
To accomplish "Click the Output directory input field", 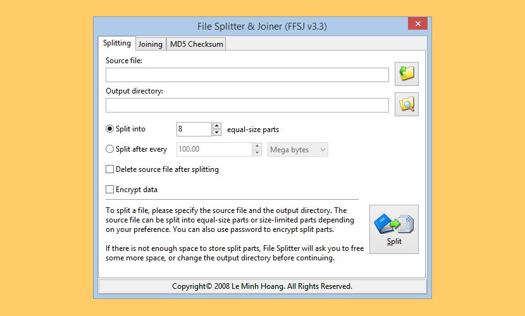I will coord(247,106).
